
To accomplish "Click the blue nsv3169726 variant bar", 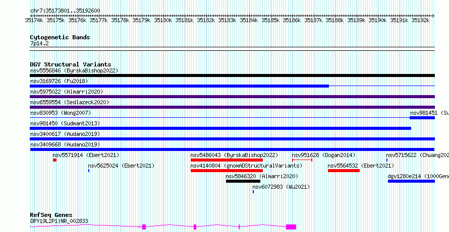I will (179, 86).
